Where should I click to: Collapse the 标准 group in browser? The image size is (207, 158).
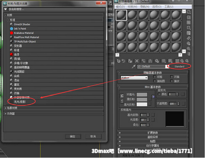coord(55,20)
